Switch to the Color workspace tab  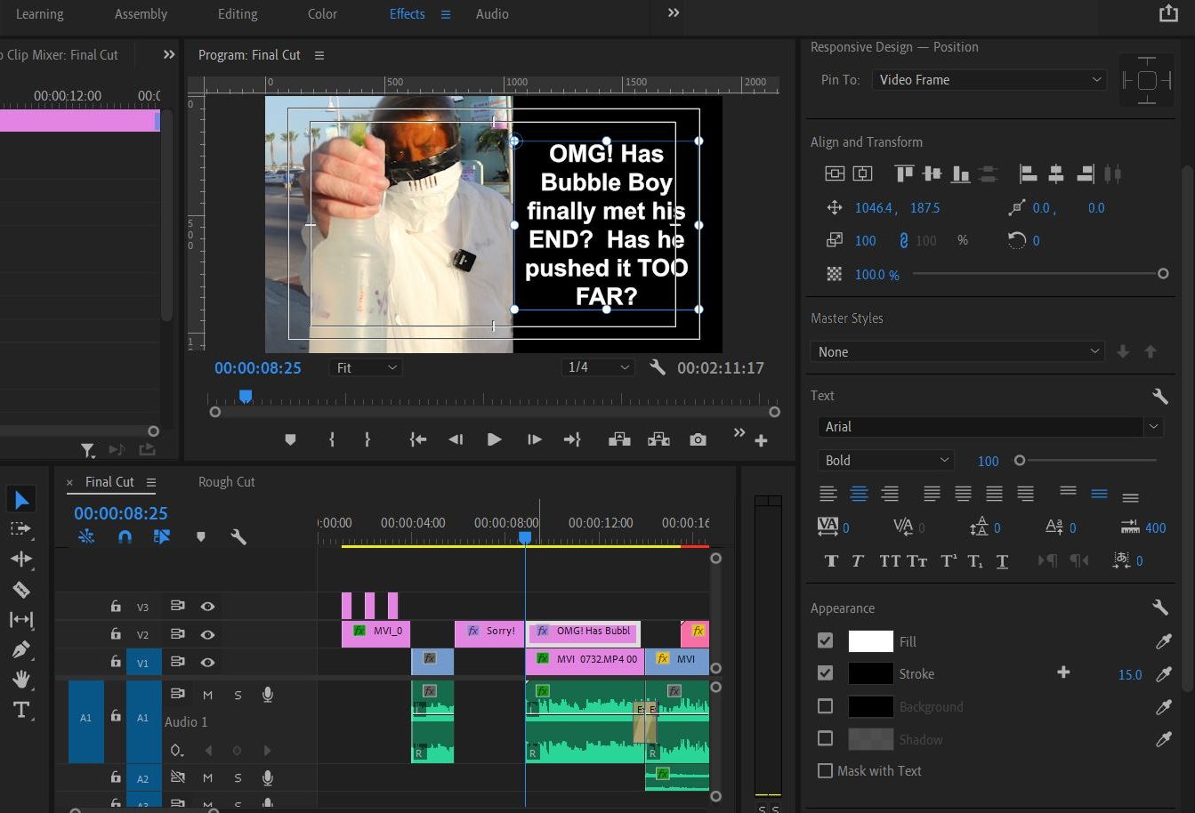click(322, 14)
